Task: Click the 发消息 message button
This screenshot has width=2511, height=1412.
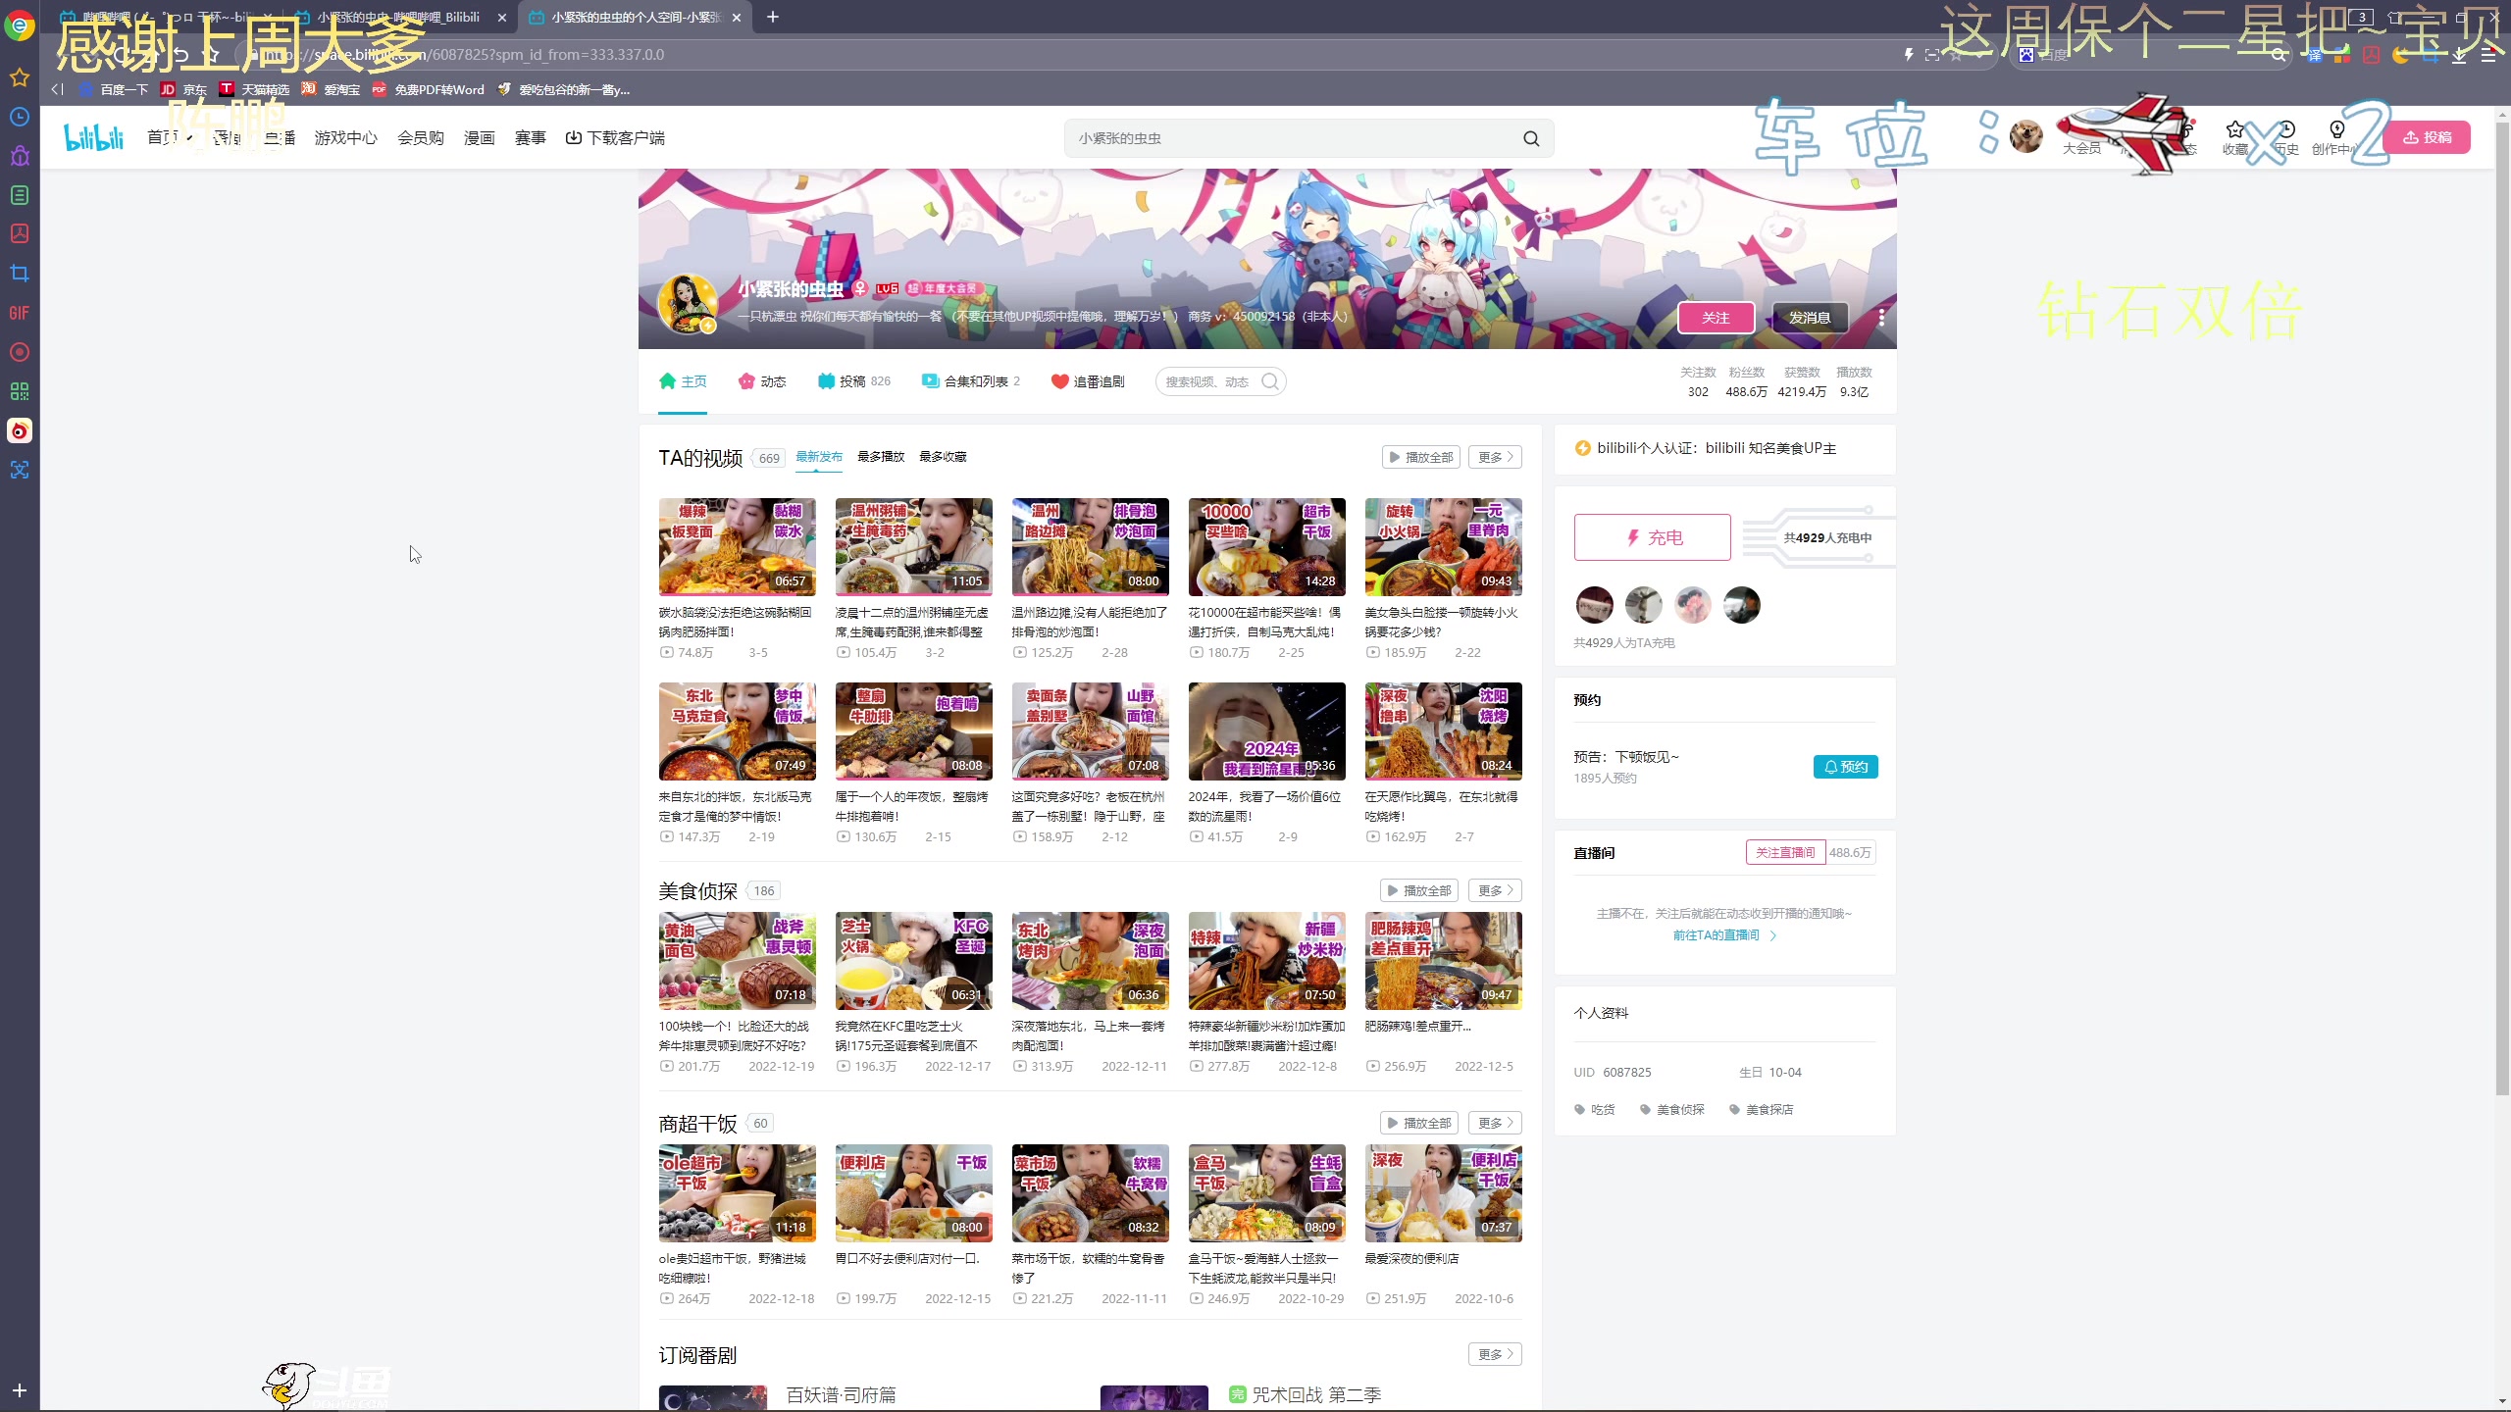Action: pos(1810,318)
